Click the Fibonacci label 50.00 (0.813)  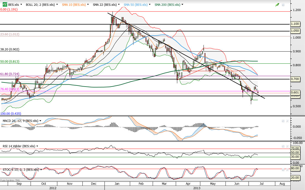click(10, 61)
